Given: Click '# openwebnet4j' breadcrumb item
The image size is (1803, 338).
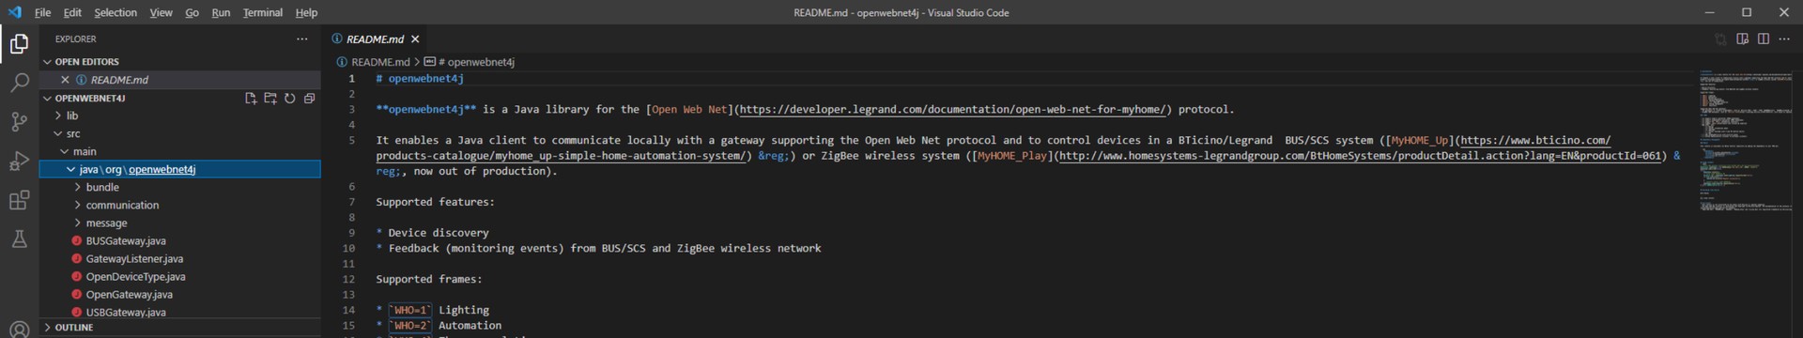Looking at the screenshot, I should point(476,62).
